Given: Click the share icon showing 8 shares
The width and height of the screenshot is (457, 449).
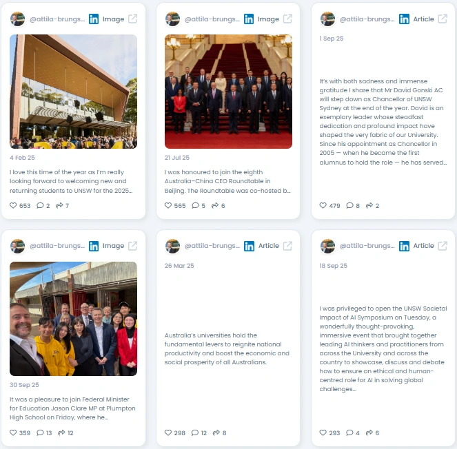Looking at the screenshot, I should (x=216, y=432).
